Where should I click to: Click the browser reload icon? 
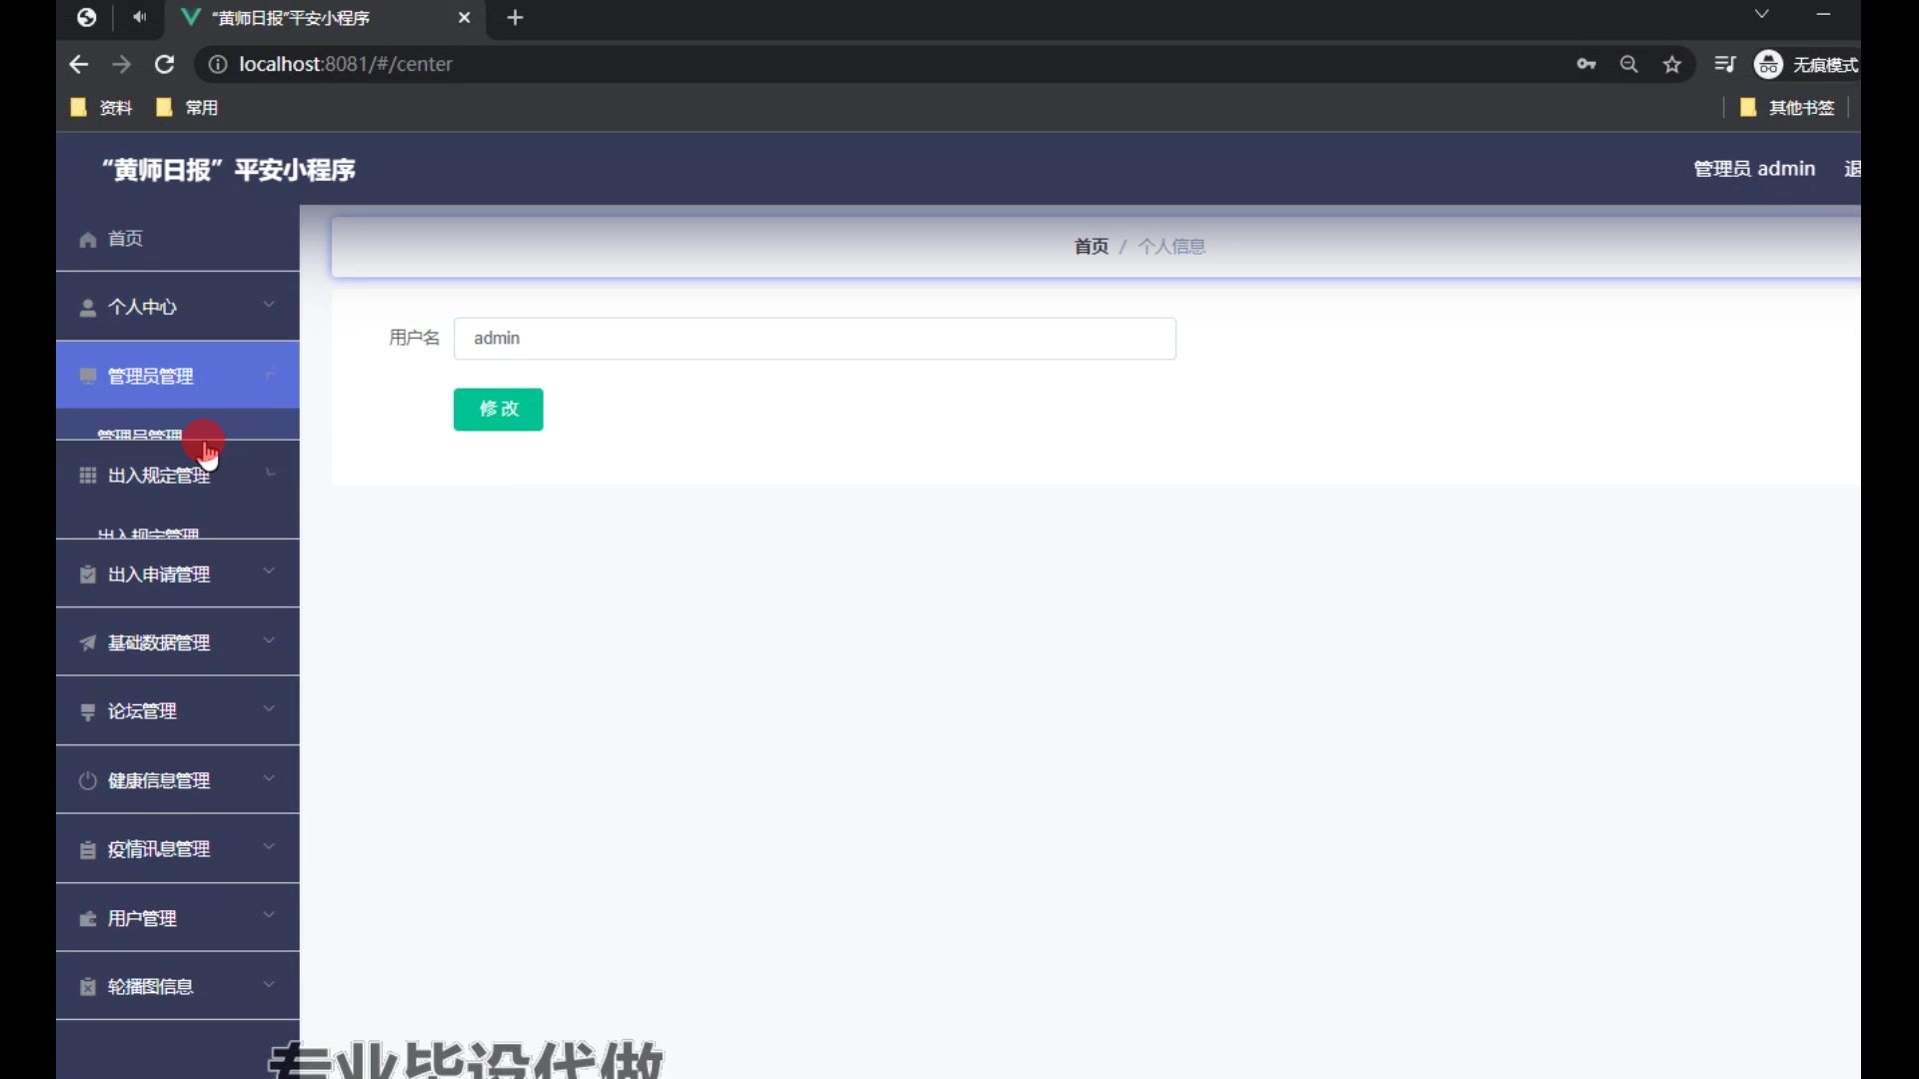coord(165,65)
